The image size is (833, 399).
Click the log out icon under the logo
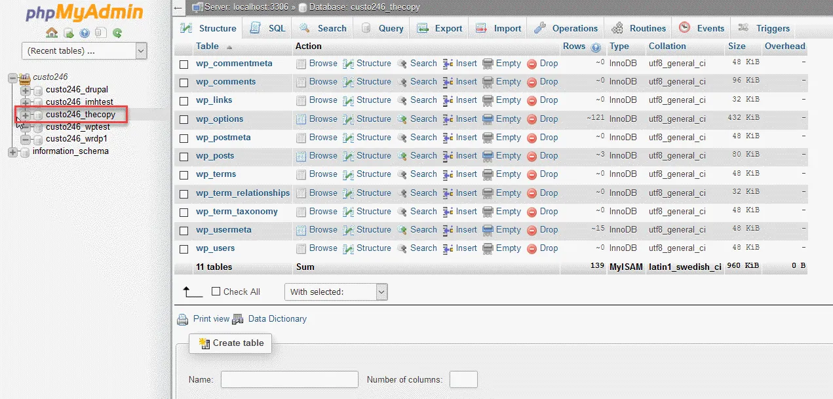pyautogui.click(x=68, y=33)
